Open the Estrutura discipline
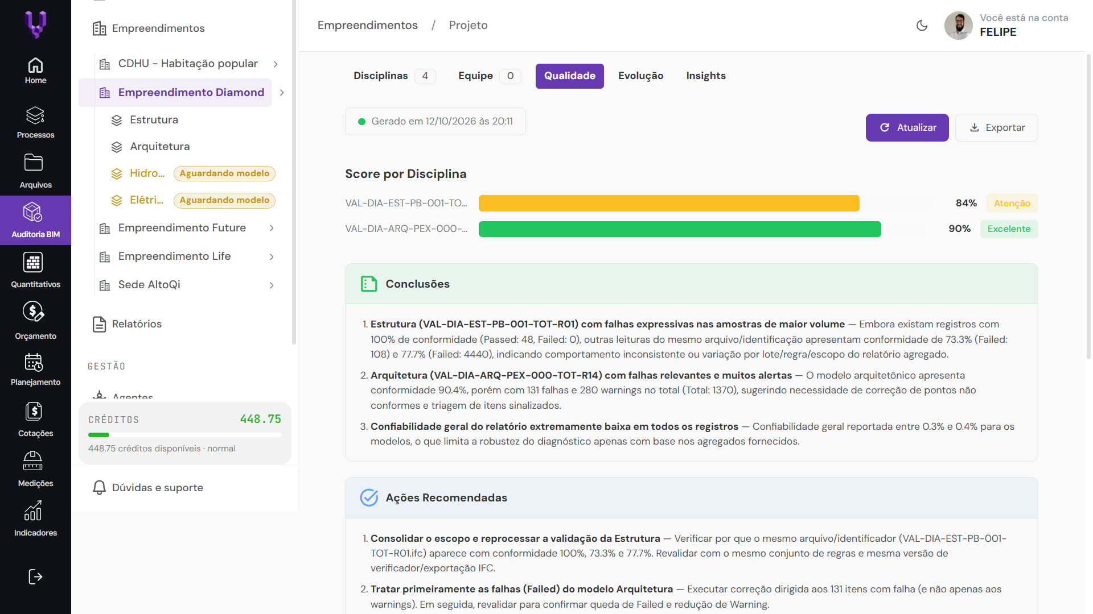The image size is (1093, 614). coord(154,120)
